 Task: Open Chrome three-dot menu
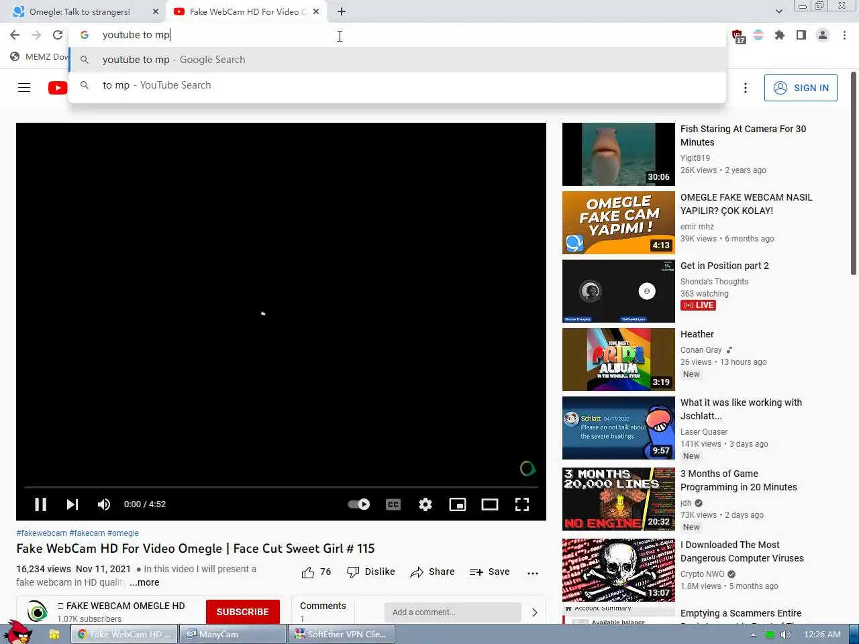click(x=844, y=35)
